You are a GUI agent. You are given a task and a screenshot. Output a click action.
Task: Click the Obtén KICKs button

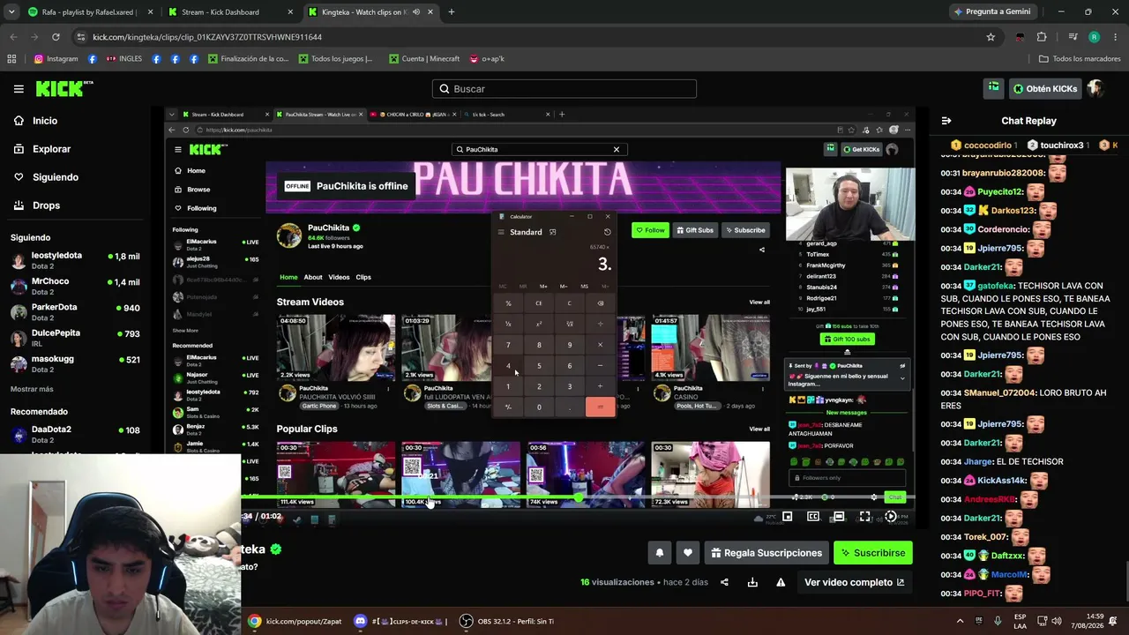point(1044,88)
